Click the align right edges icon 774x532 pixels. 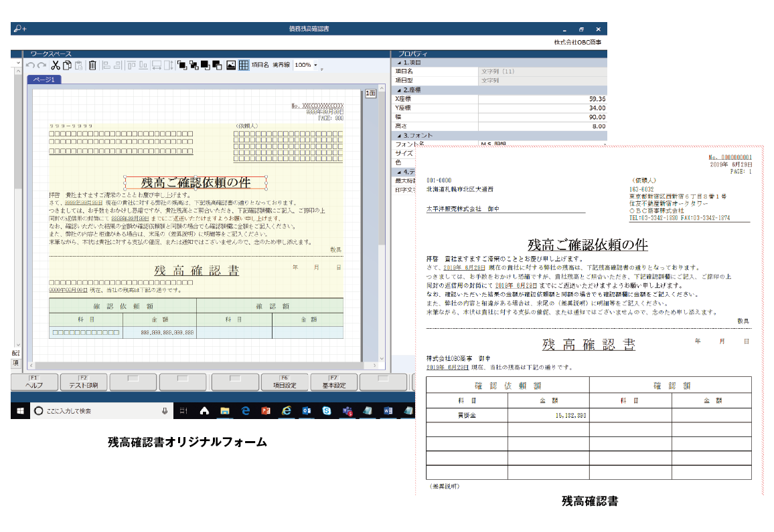[x=117, y=65]
